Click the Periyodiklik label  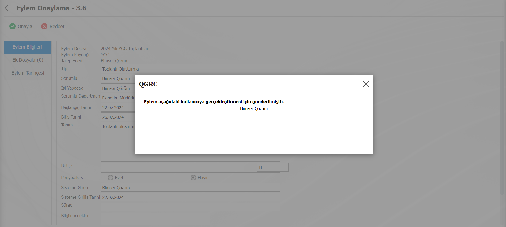coord(72,177)
